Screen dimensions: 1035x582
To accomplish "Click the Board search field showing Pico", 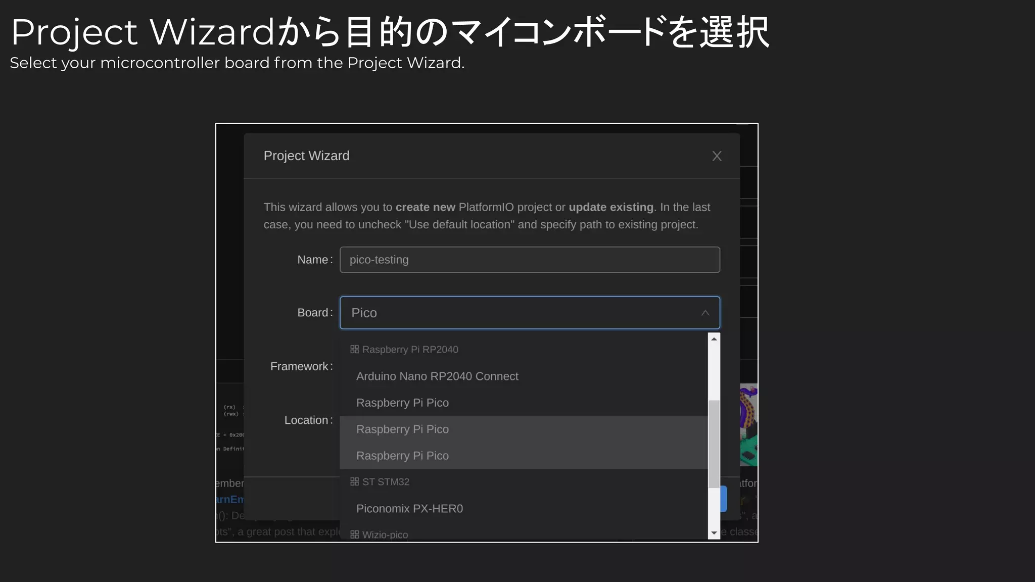I will point(530,313).
